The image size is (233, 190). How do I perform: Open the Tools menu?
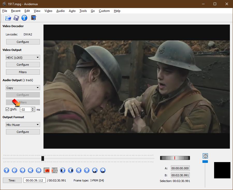pos(83,11)
